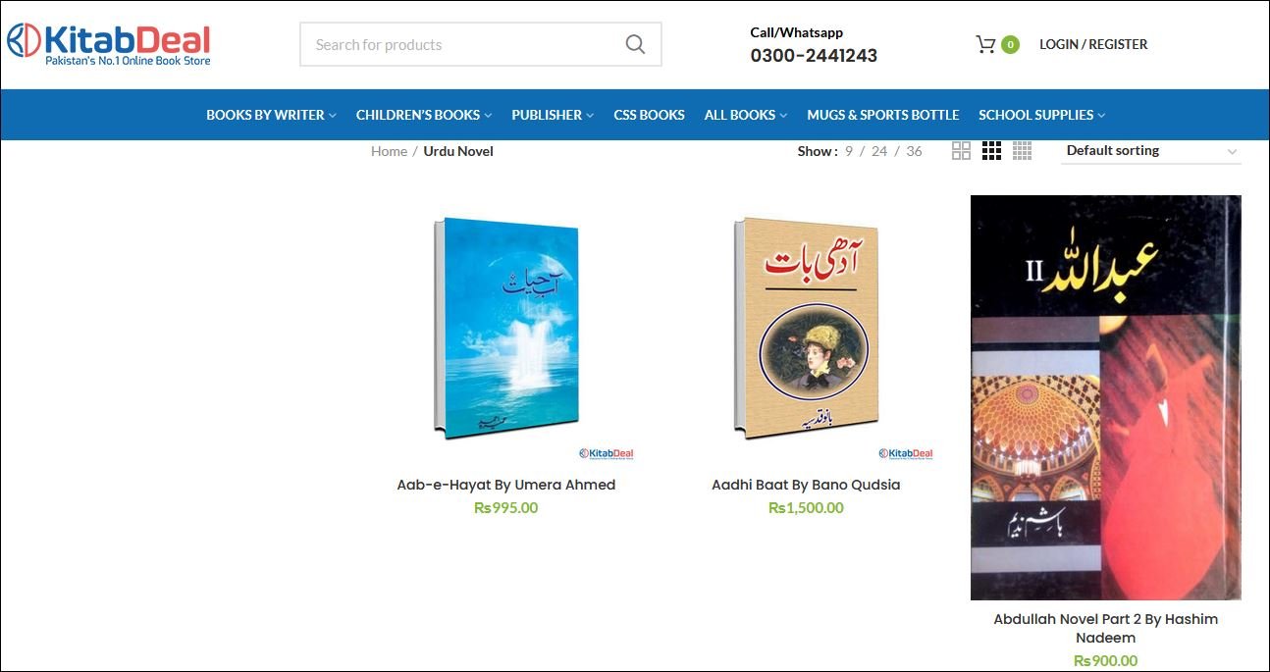Open the Mugs & Sports Bottle menu item
The image size is (1270, 672).
coord(882,115)
